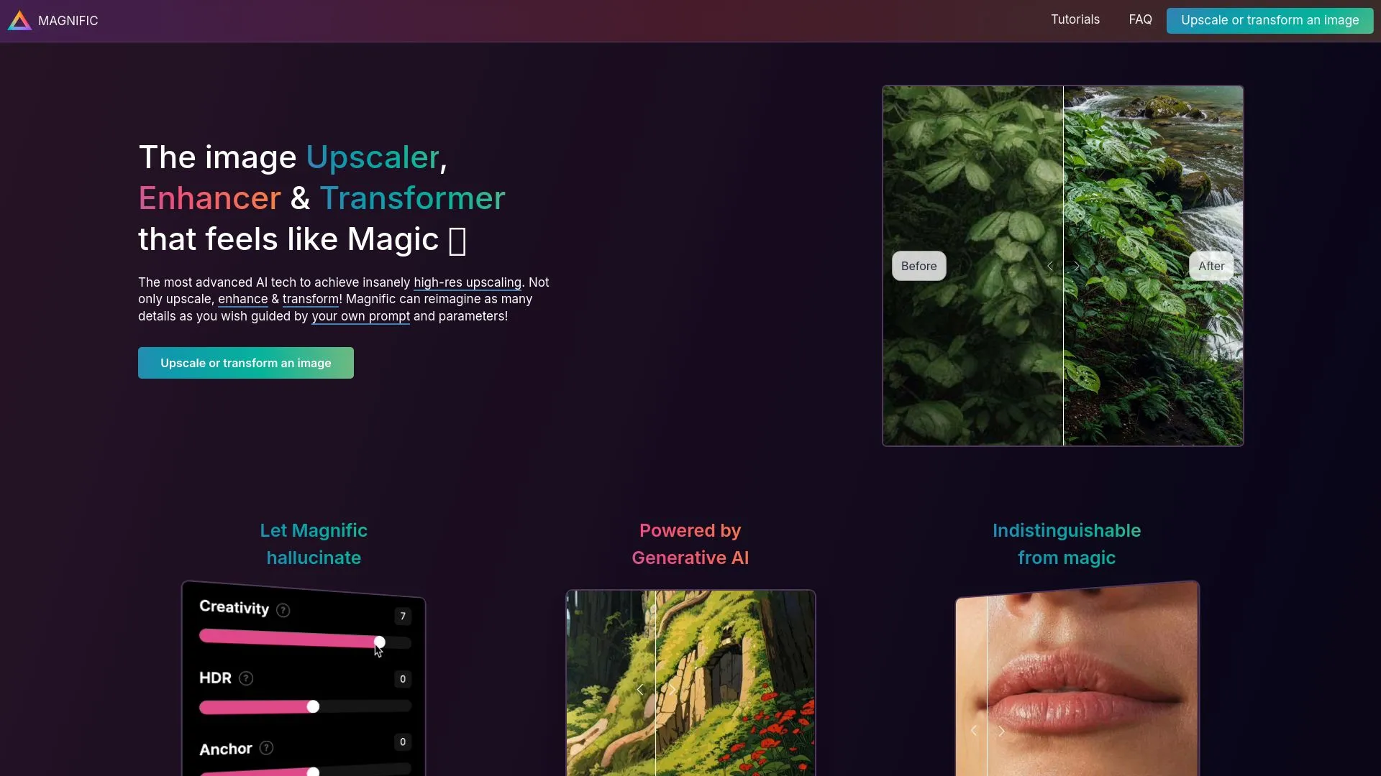Click the left chevron on the forest comparison

click(x=1049, y=265)
